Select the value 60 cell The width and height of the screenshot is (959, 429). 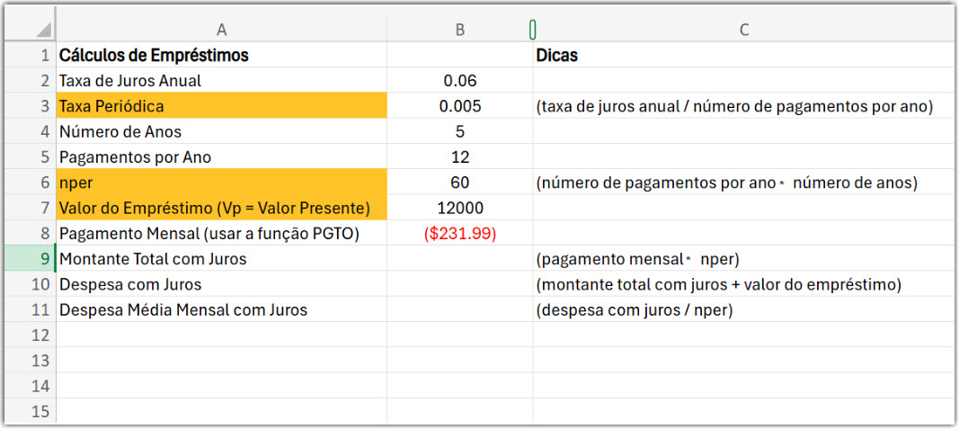pos(460,183)
